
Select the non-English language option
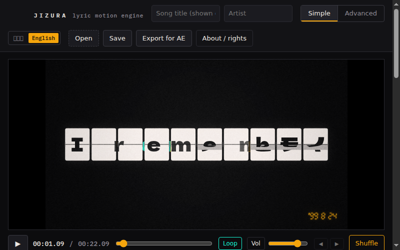coord(18,38)
